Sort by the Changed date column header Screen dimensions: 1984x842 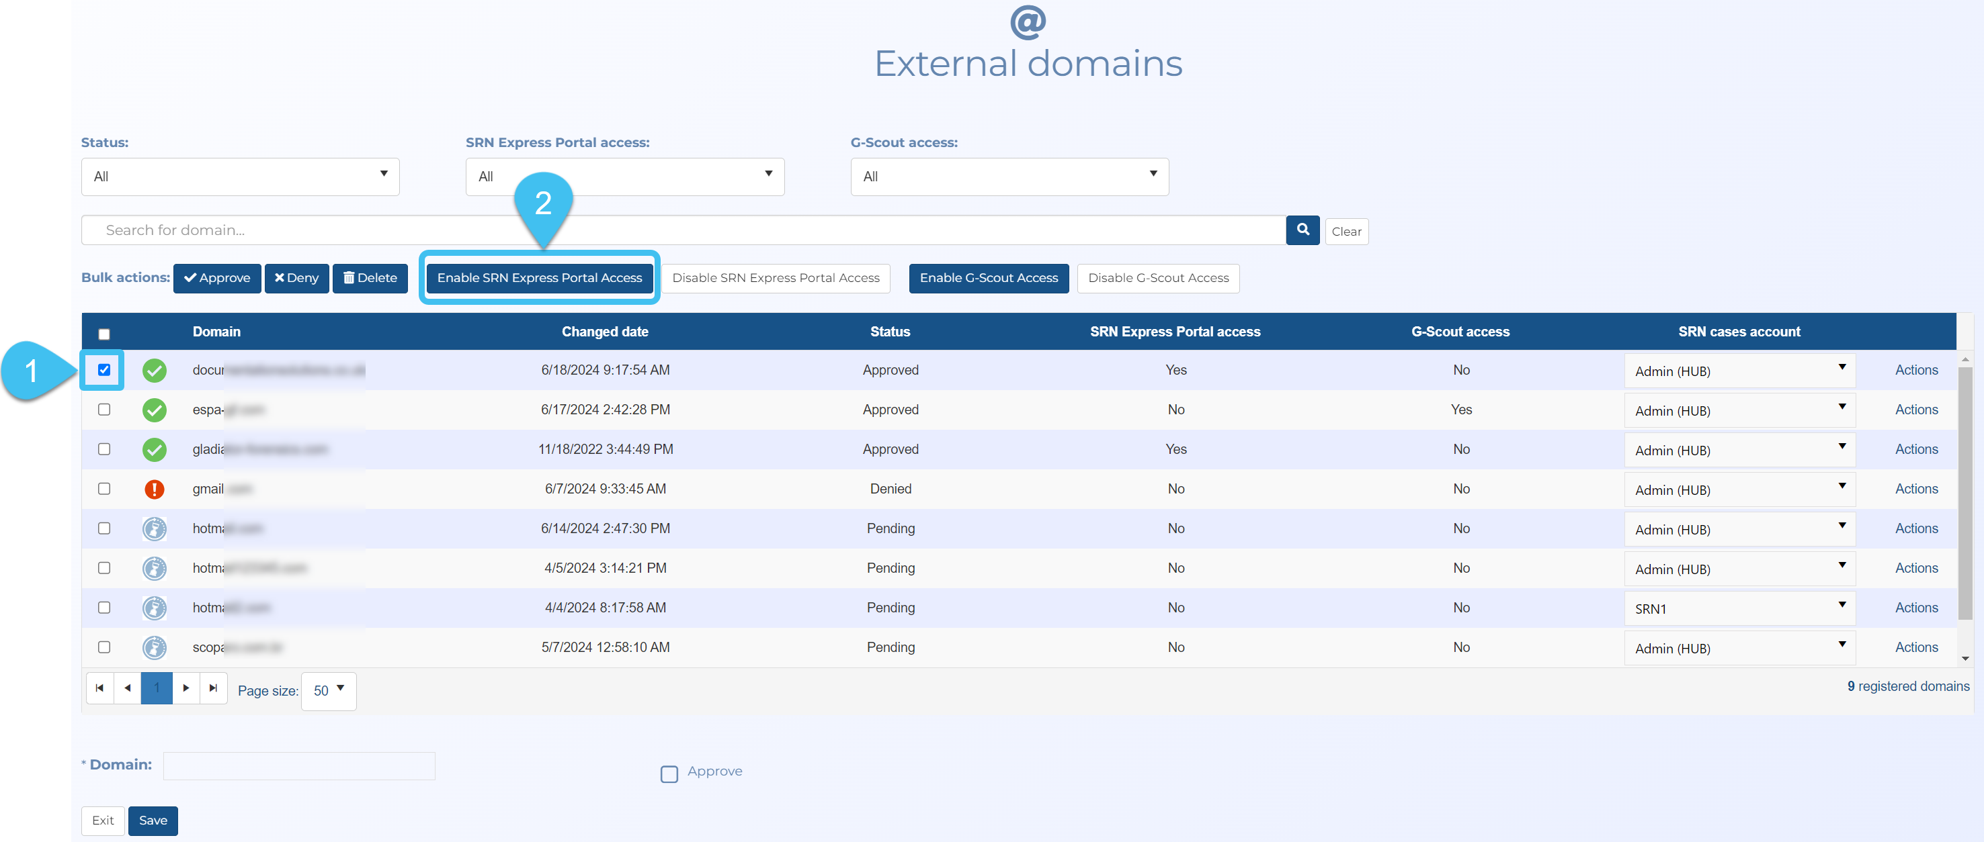pyautogui.click(x=605, y=332)
